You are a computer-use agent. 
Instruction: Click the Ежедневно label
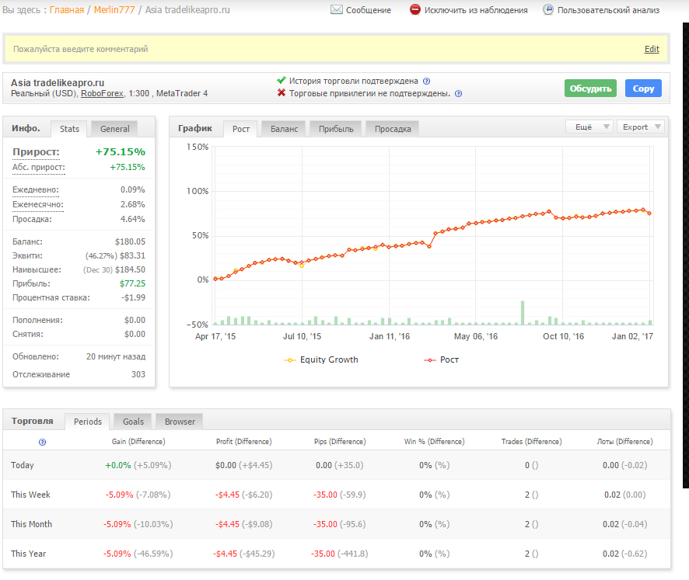[x=36, y=190]
